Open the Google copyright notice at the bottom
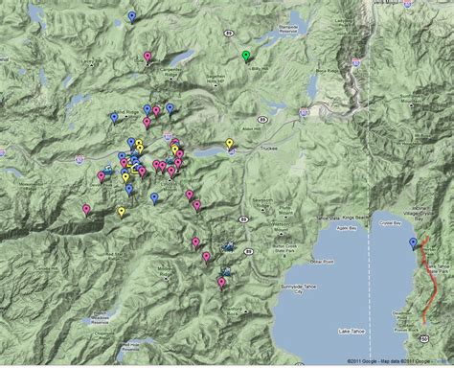454x368 pixels. (x=389, y=361)
